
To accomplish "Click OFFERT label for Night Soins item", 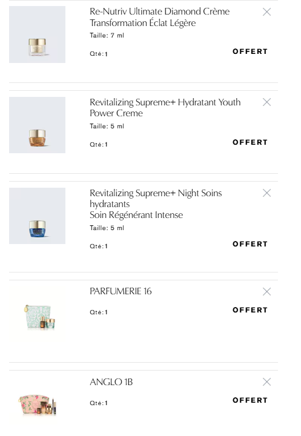I will [250, 244].
